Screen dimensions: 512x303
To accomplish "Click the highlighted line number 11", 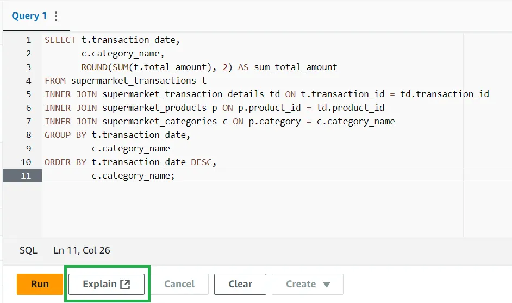I will 26,176.
